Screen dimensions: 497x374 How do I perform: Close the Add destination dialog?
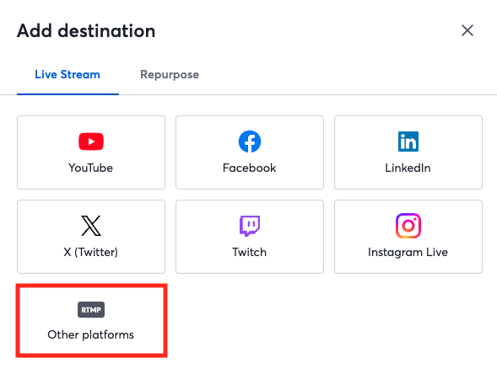[x=467, y=30]
